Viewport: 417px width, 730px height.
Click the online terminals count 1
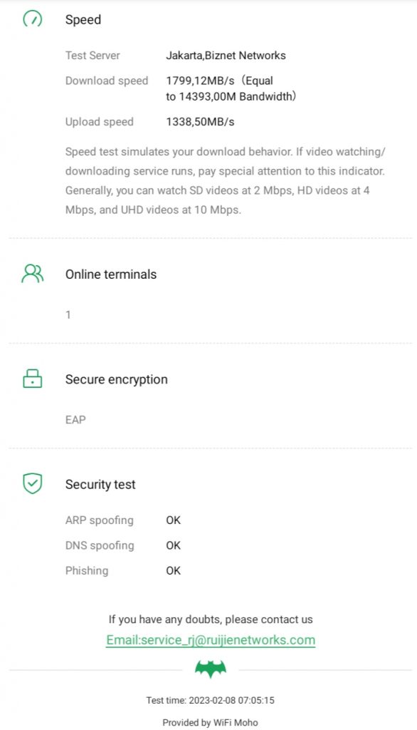tap(68, 314)
